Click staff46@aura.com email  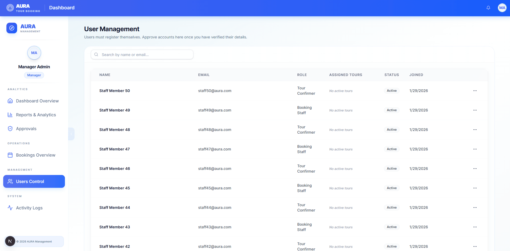coord(215,169)
